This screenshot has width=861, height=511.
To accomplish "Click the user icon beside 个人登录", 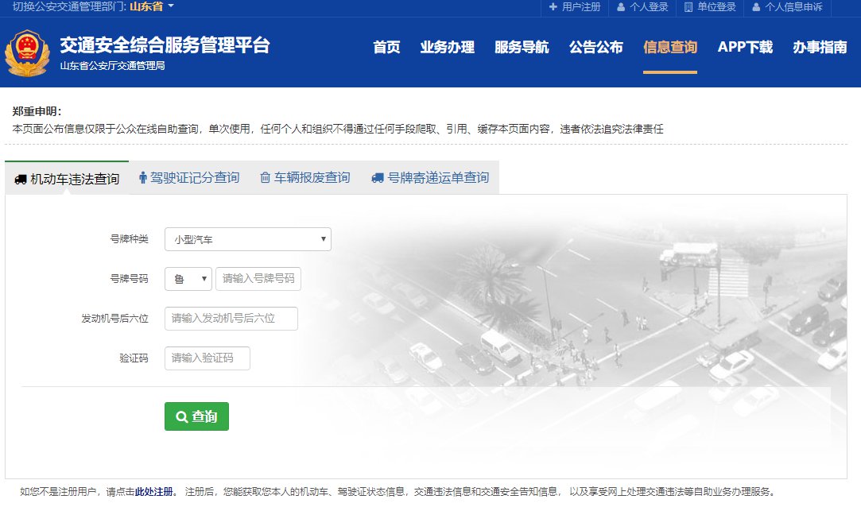I will 620,7.
